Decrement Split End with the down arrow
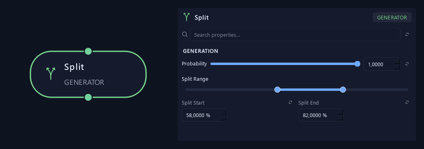This screenshot has width=424, height=149. pos(340,118)
